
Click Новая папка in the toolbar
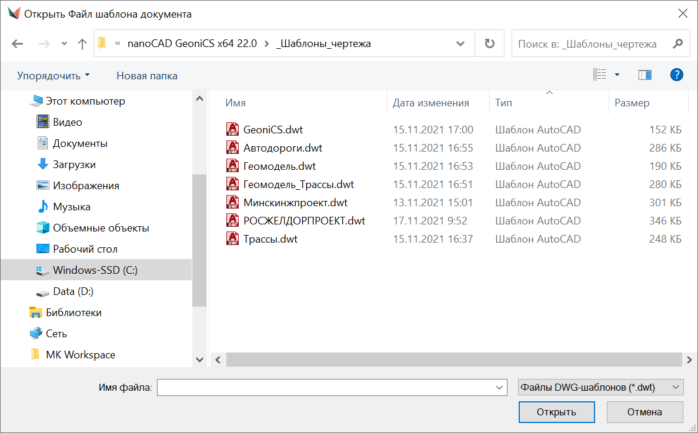146,76
